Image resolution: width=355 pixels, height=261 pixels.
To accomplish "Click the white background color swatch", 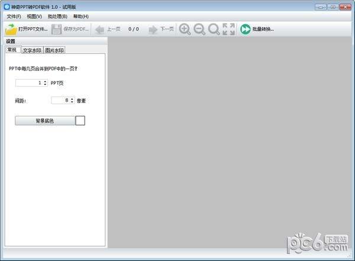I will 80,120.
